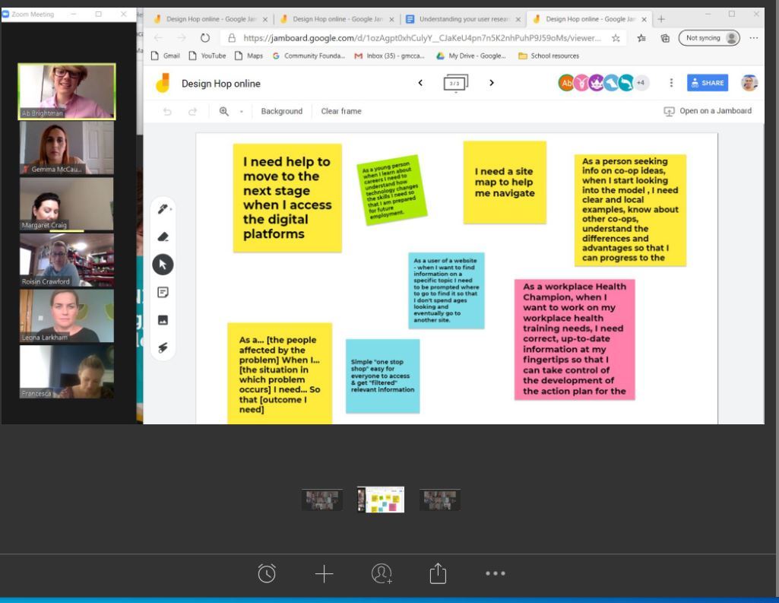Set the frame Background
This screenshot has width=779, height=603.
[281, 111]
